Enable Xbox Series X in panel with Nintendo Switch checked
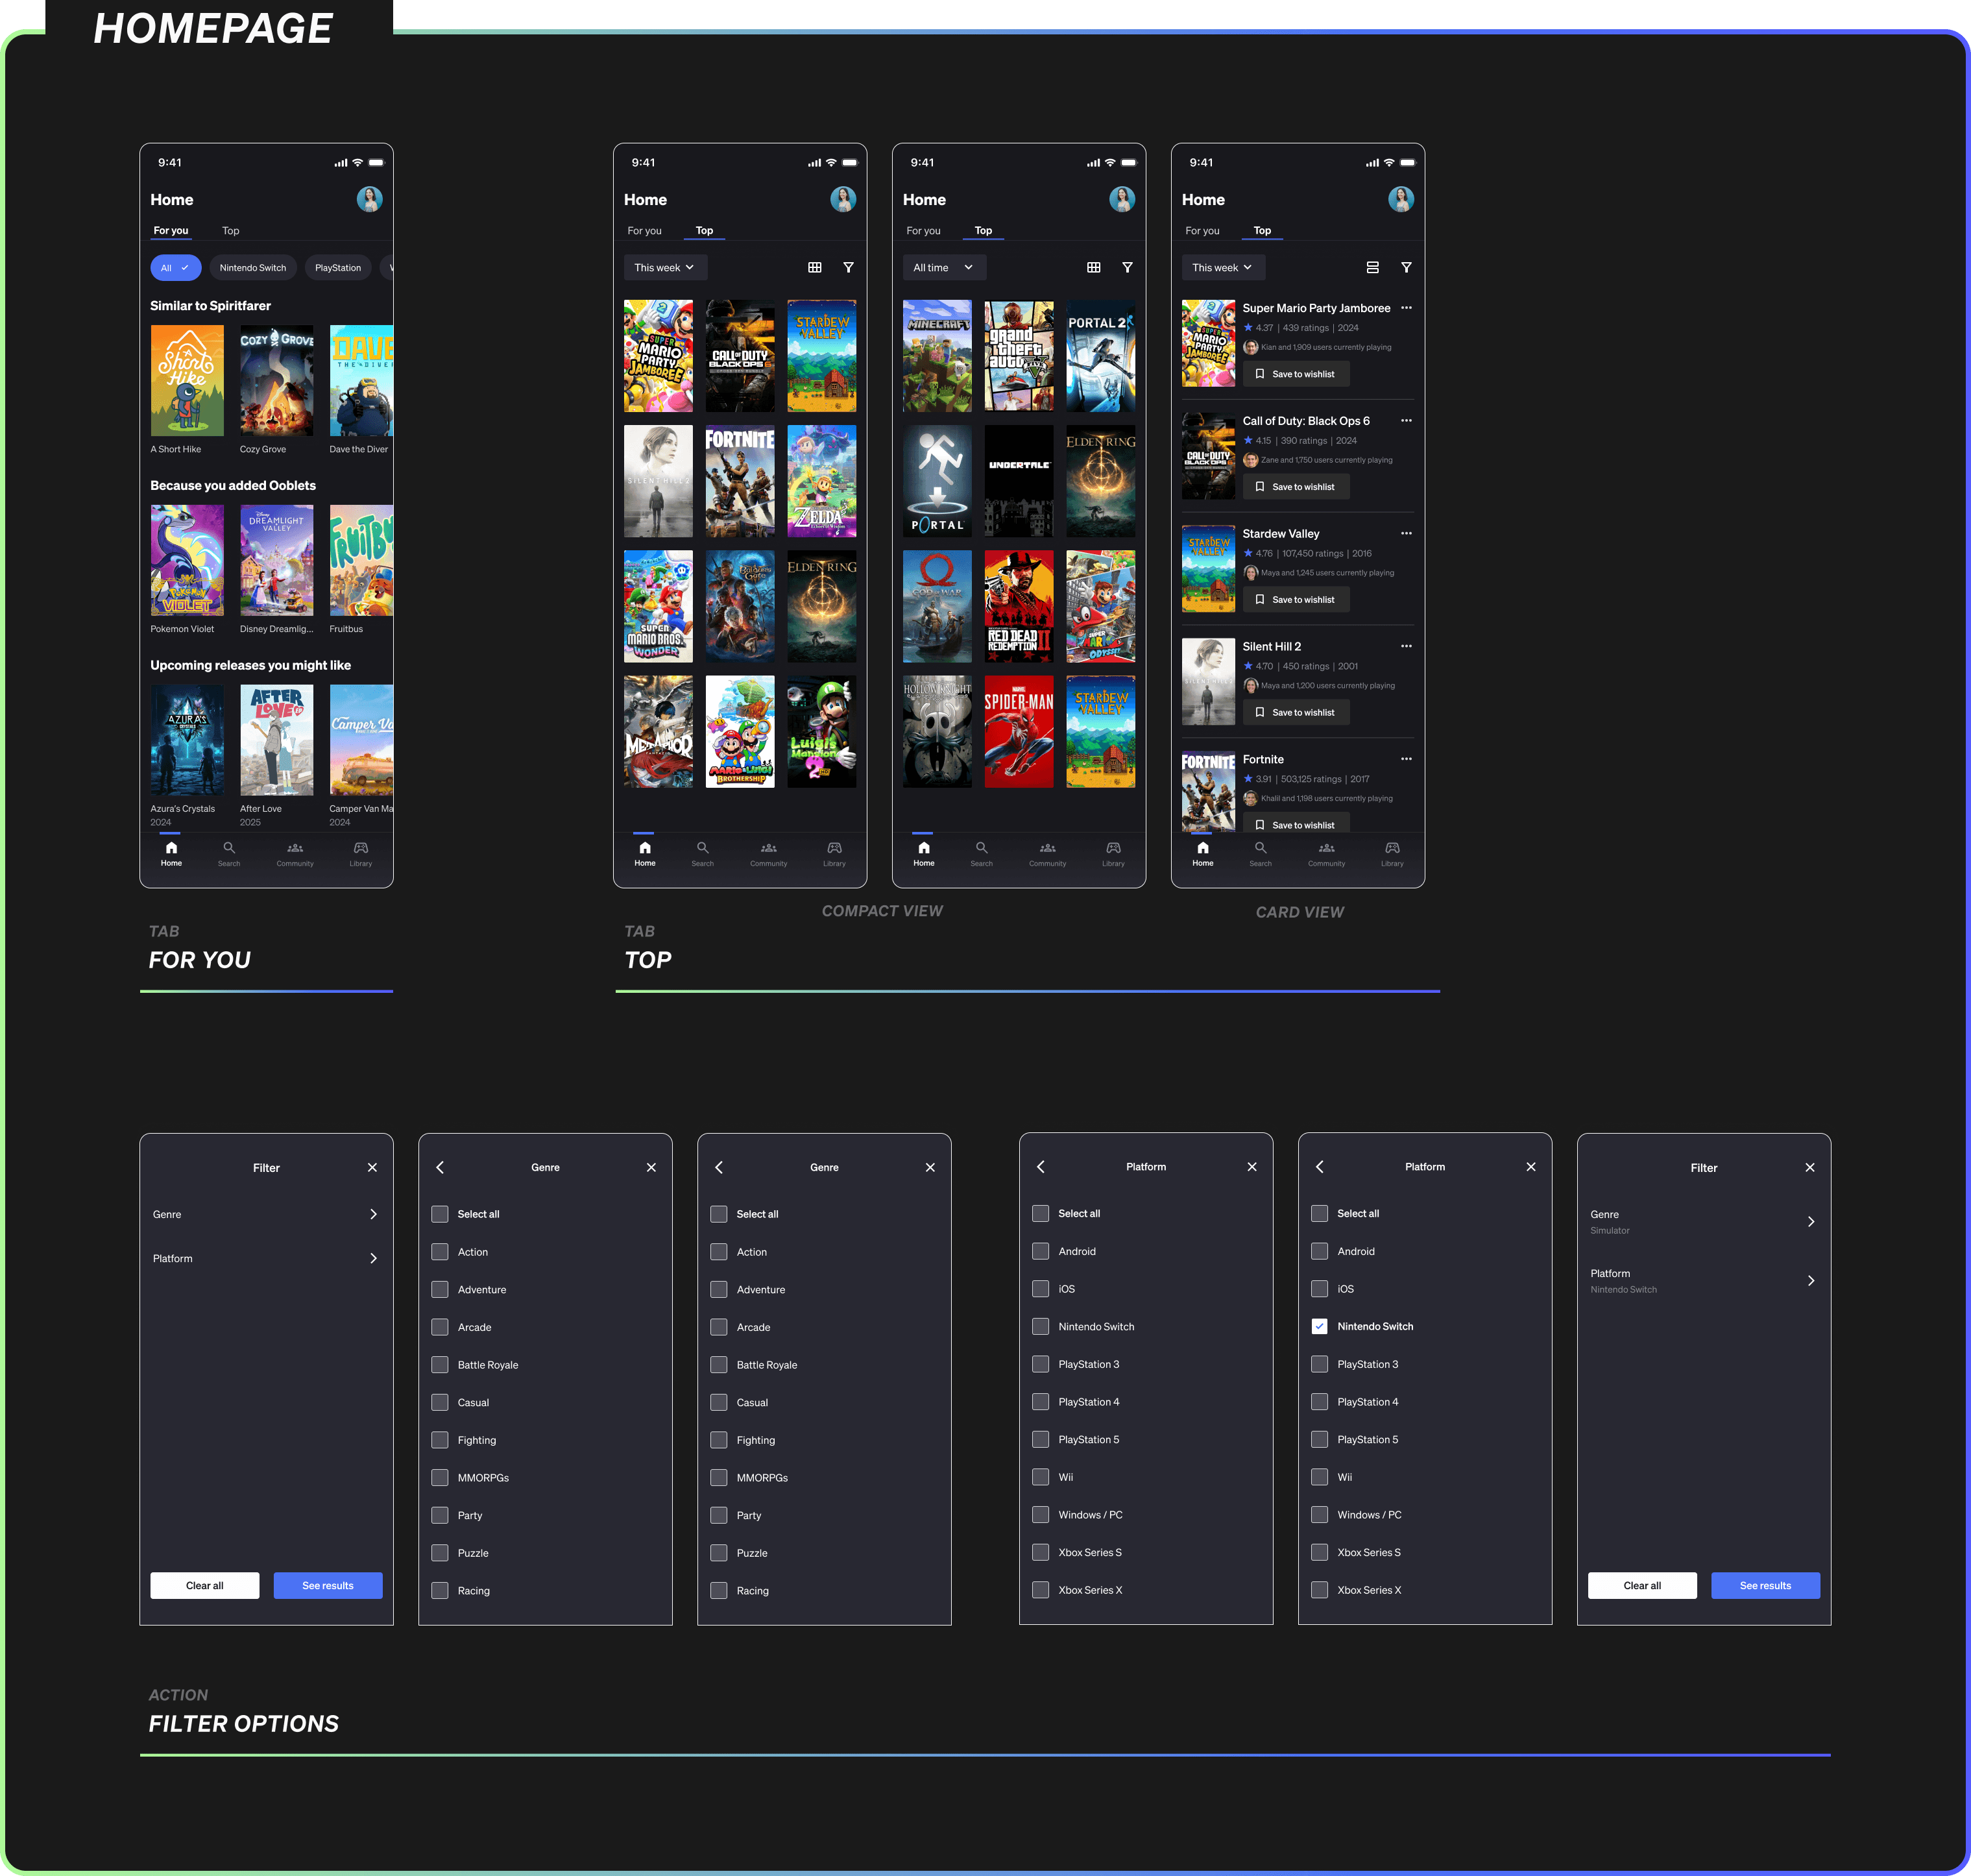Viewport: 1971px width, 1876px height. click(x=1320, y=1590)
